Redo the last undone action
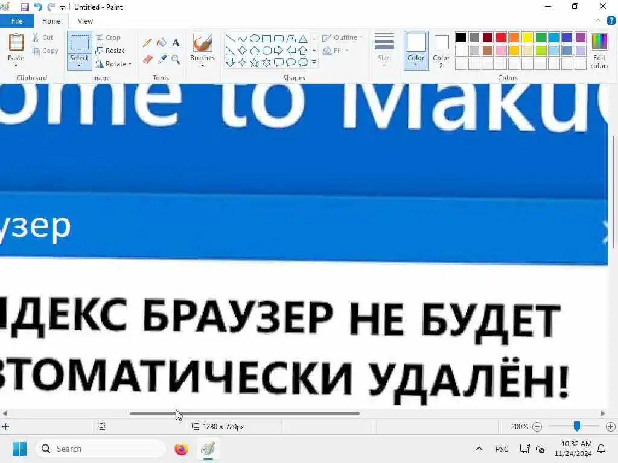 coord(51,7)
